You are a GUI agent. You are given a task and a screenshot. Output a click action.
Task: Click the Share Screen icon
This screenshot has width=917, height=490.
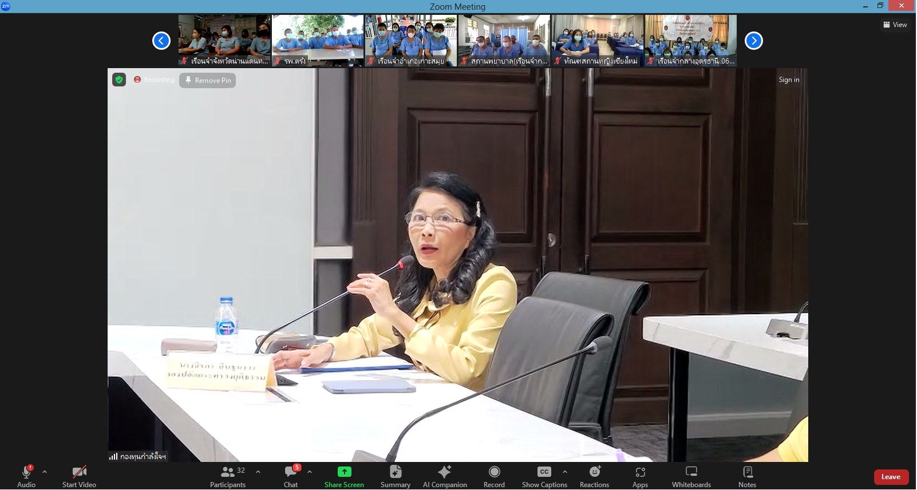344,472
